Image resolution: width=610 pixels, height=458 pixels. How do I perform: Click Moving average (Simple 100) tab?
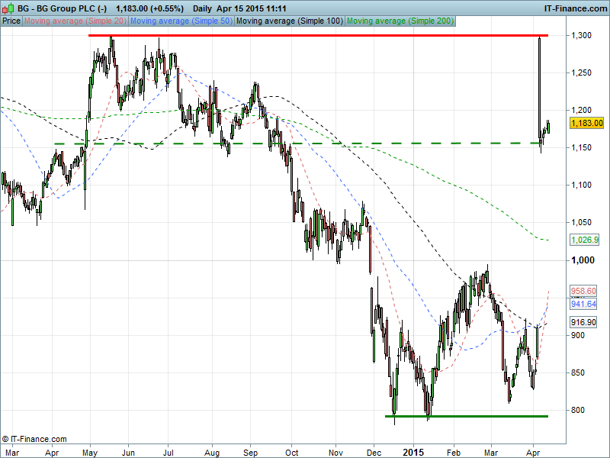pos(289,21)
